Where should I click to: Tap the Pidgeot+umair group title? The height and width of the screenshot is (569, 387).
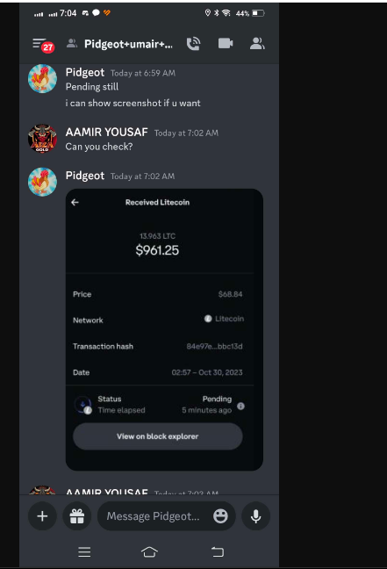coord(128,44)
